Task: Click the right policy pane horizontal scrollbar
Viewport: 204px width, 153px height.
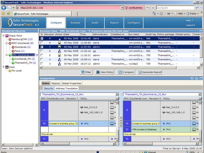Action: [161, 144]
